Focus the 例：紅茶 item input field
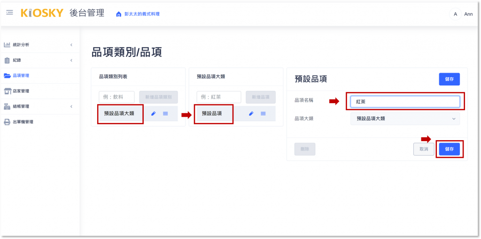Viewport: 481px width, 239px height. pyautogui.click(x=219, y=97)
